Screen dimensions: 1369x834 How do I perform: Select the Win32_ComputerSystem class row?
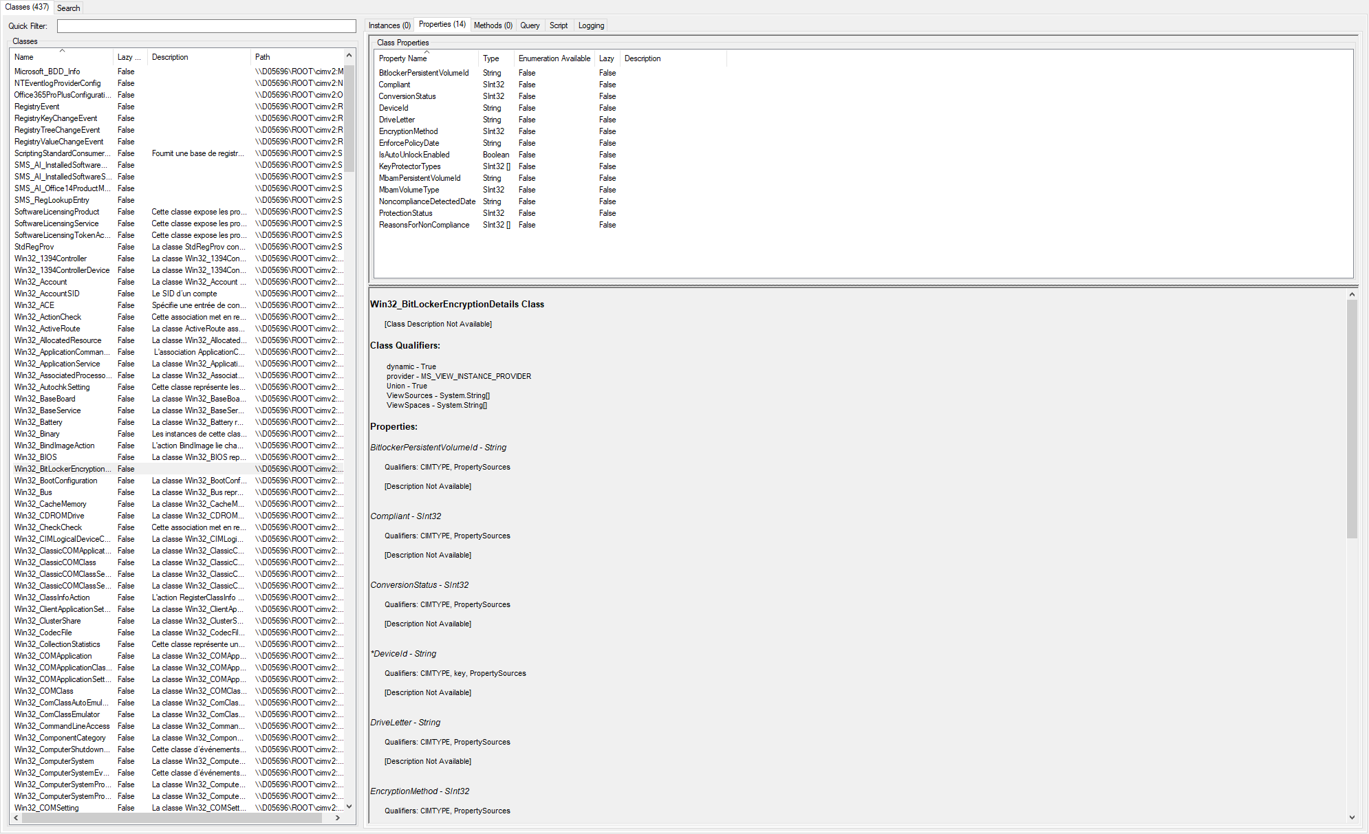(54, 761)
